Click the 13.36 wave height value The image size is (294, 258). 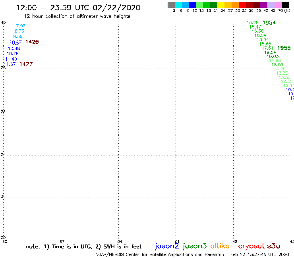click(282, 73)
